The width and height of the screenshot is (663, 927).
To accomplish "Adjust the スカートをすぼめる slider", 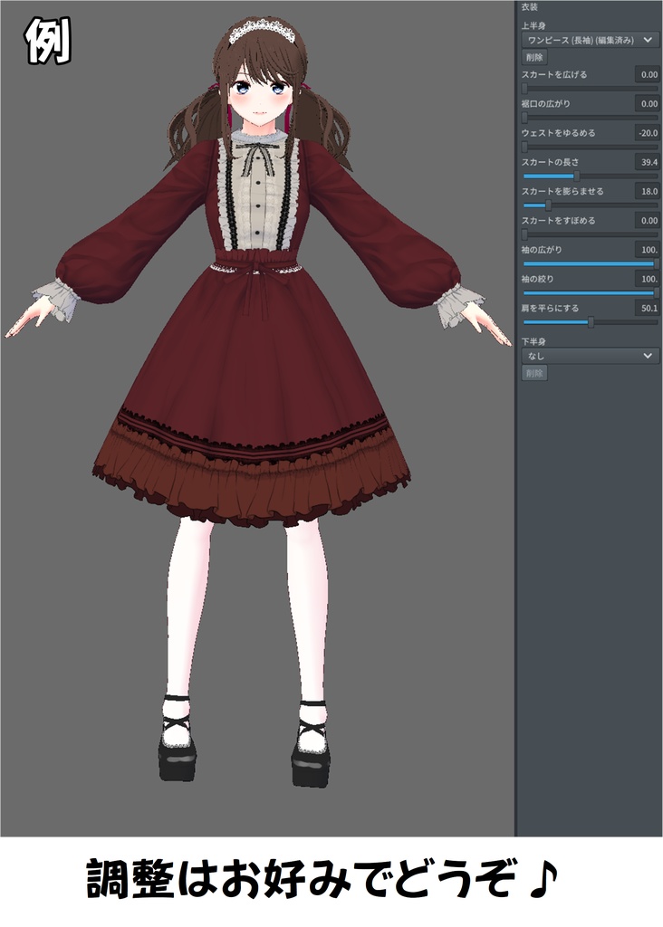I will (591, 234).
